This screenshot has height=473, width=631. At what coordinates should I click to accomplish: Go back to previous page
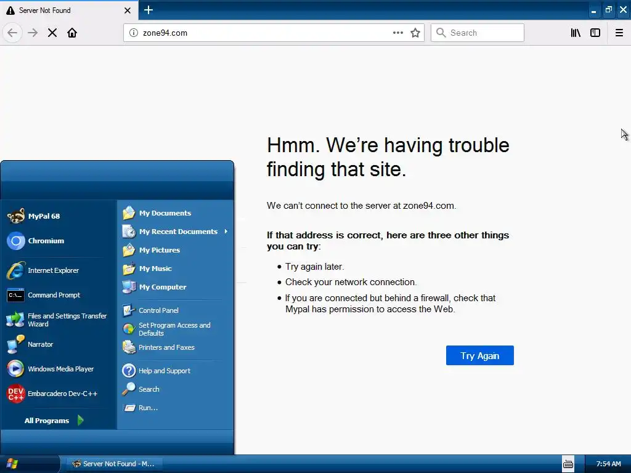point(12,33)
